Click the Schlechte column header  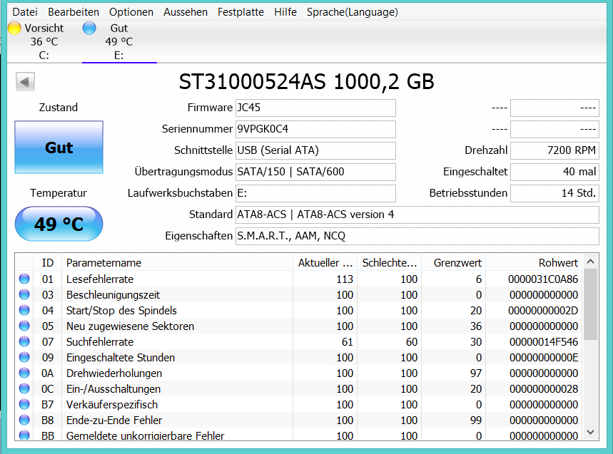(x=390, y=263)
